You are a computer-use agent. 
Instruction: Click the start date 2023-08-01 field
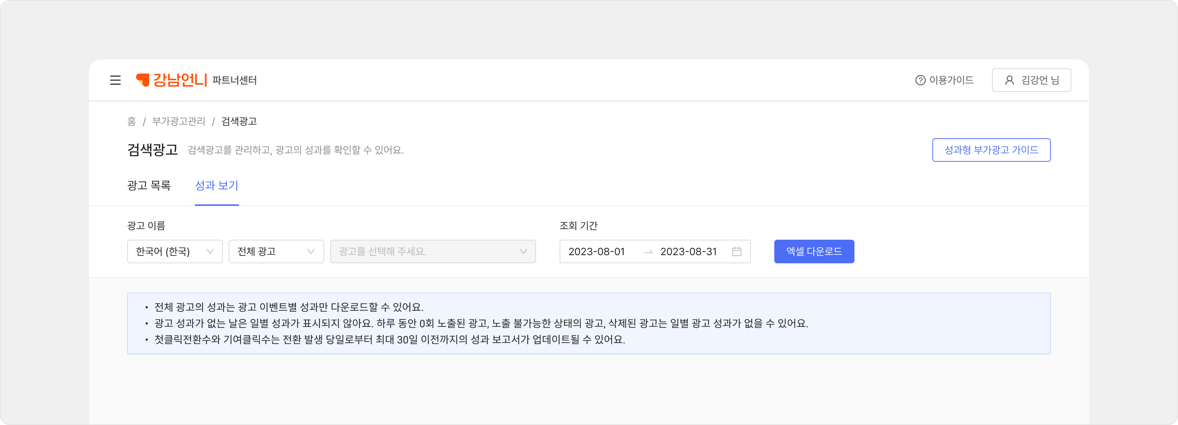click(x=596, y=251)
